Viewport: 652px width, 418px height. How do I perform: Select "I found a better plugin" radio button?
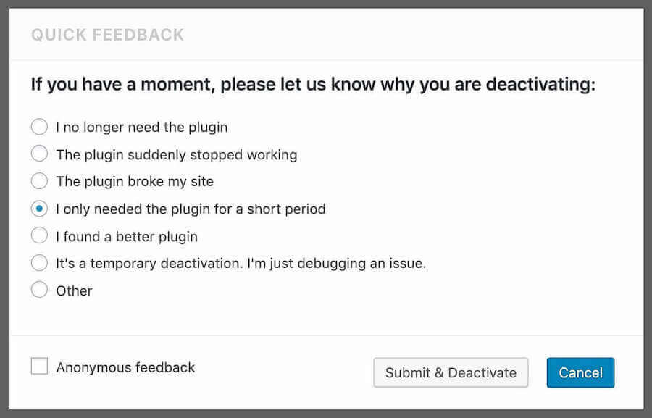coord(39,235)
